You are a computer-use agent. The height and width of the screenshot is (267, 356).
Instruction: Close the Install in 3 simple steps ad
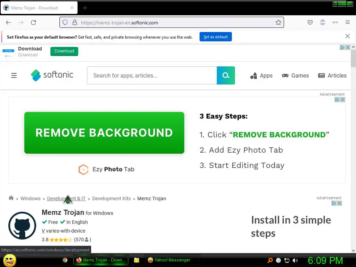point(339,203)
